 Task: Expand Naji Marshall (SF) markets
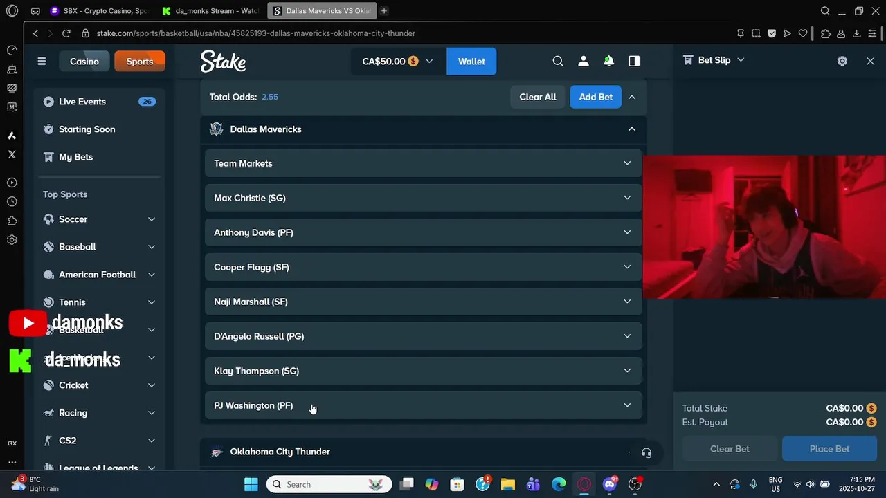pos(423,302)
